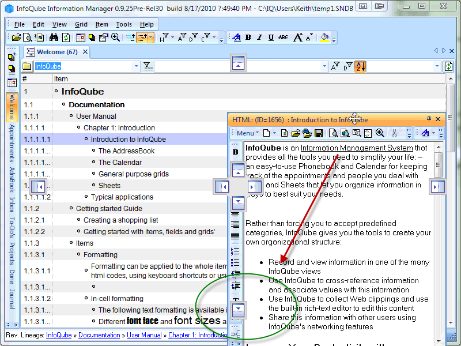Toggle Strikethrough ABC in formatting toolbar
The width and height of the screenshot is (461, 346).
283,37
